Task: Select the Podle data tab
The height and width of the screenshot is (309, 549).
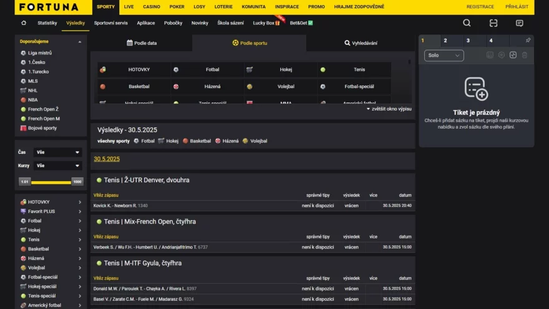Action: [142, 43]
